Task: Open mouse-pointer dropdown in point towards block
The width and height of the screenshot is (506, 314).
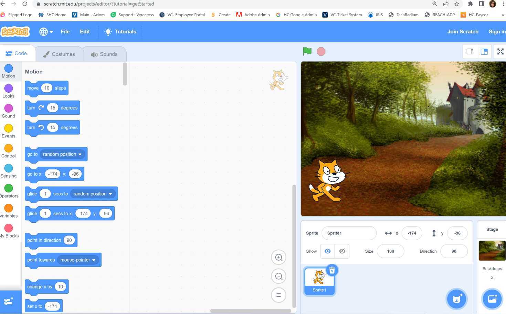Action: (x=78, y=260)
